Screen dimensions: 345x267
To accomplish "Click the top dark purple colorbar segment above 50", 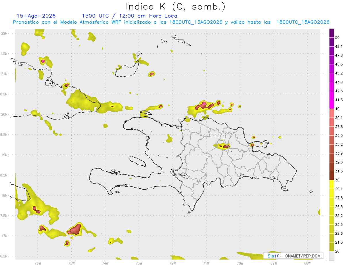I will pos(332,34).
